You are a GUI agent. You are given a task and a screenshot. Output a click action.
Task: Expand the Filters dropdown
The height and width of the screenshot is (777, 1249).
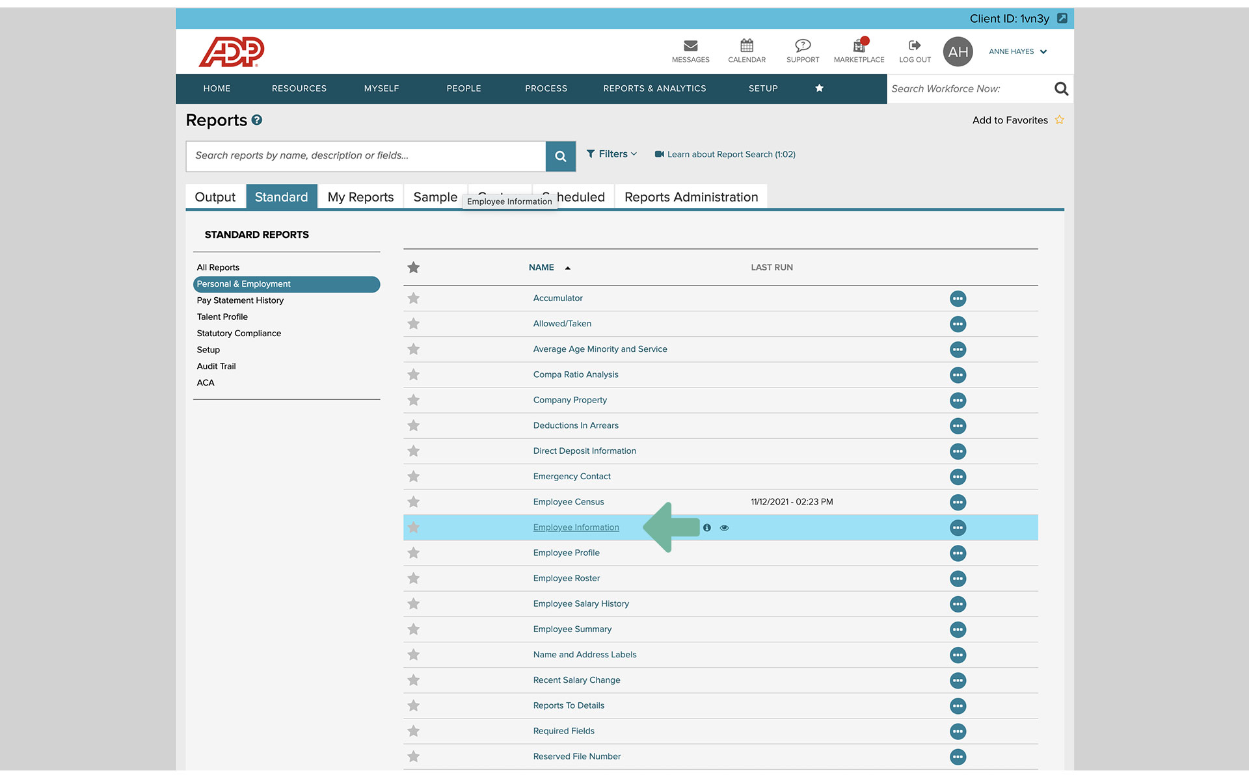tap(611, 154)
